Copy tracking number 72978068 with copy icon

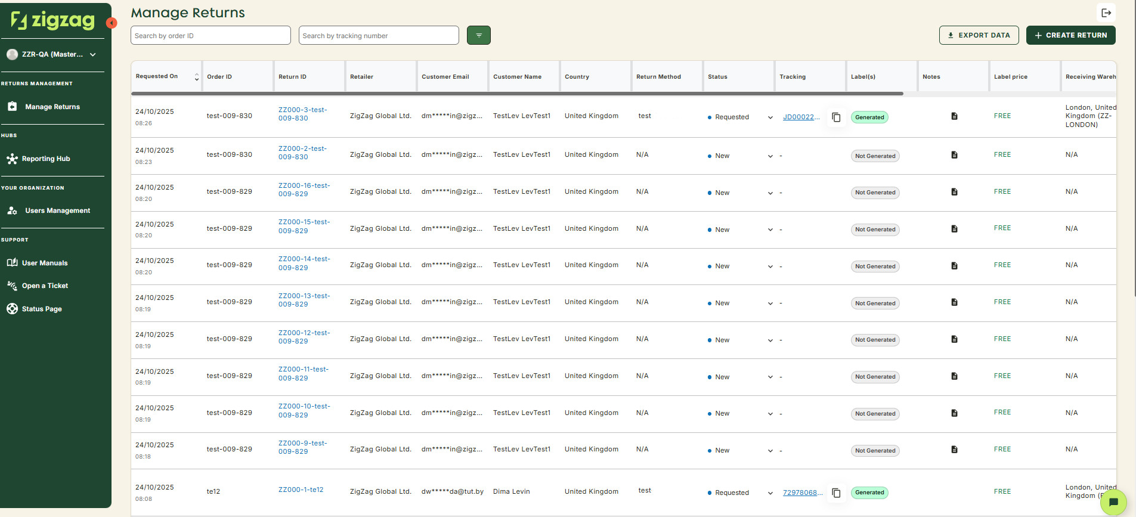pyautogui.click(x=836, y=493)
